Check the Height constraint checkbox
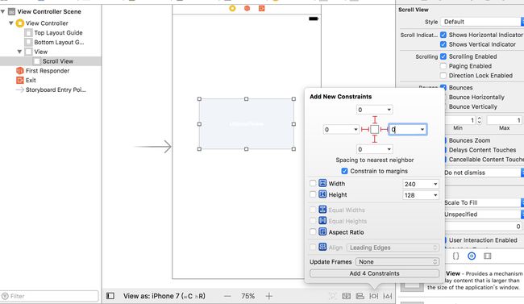 (313, 194)
